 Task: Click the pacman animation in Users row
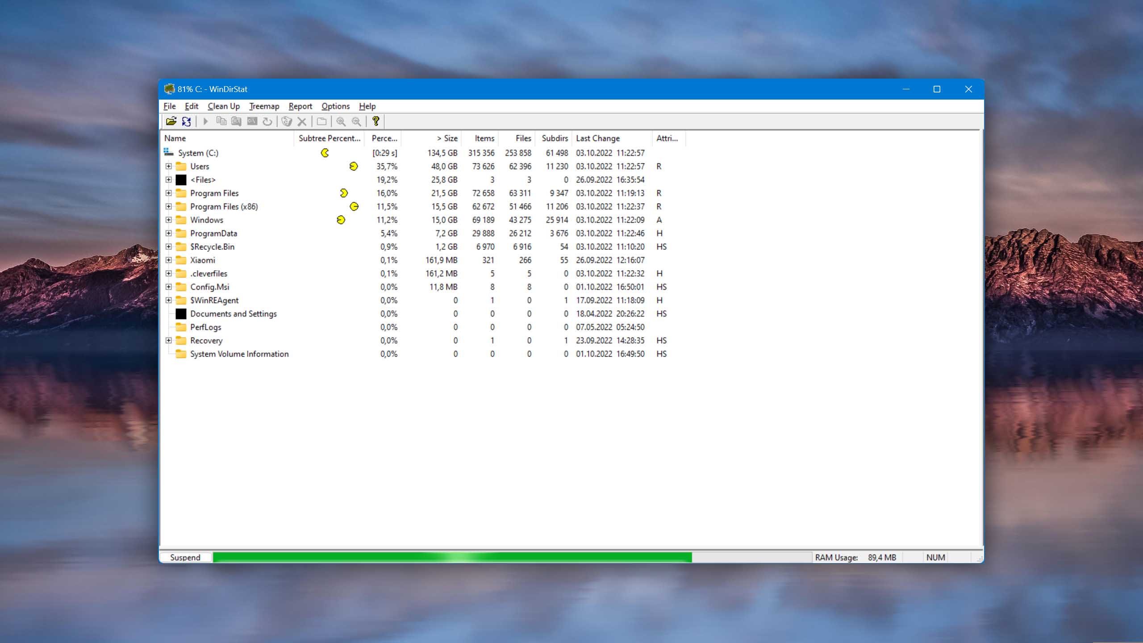point(354,166)
